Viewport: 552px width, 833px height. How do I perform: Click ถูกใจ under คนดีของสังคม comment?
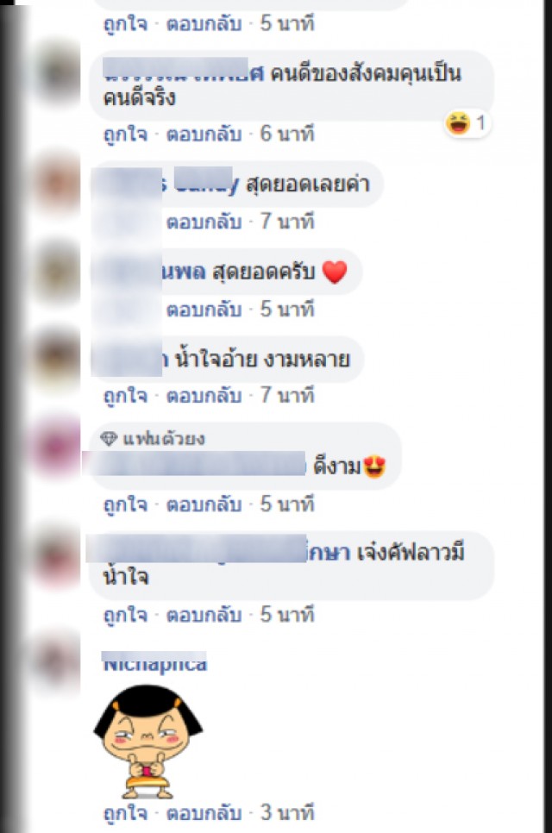click(125, 135)
